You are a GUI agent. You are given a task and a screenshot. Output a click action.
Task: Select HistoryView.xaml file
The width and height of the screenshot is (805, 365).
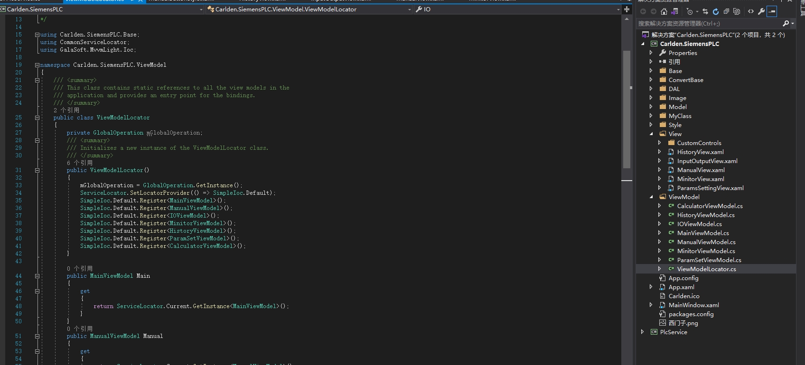pyautogui.click(x=700, y=152)
